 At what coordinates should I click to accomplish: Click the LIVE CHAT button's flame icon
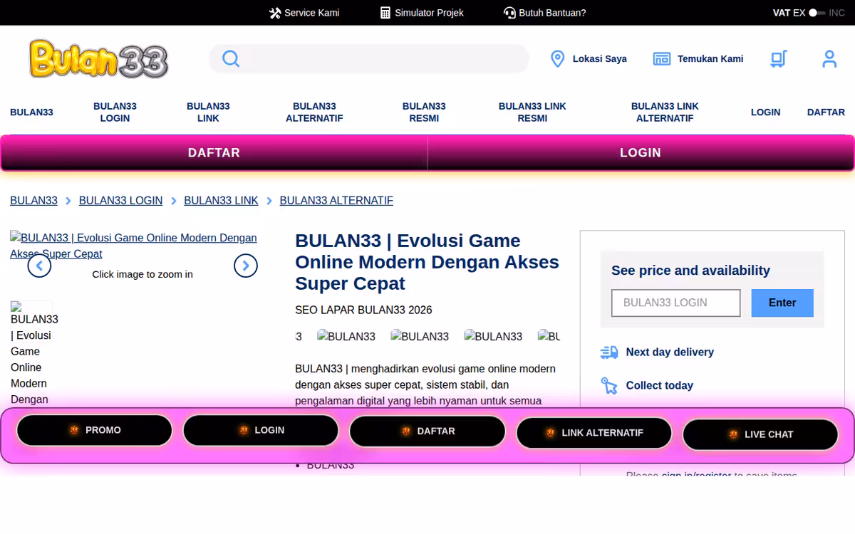[x=733, y=434]
